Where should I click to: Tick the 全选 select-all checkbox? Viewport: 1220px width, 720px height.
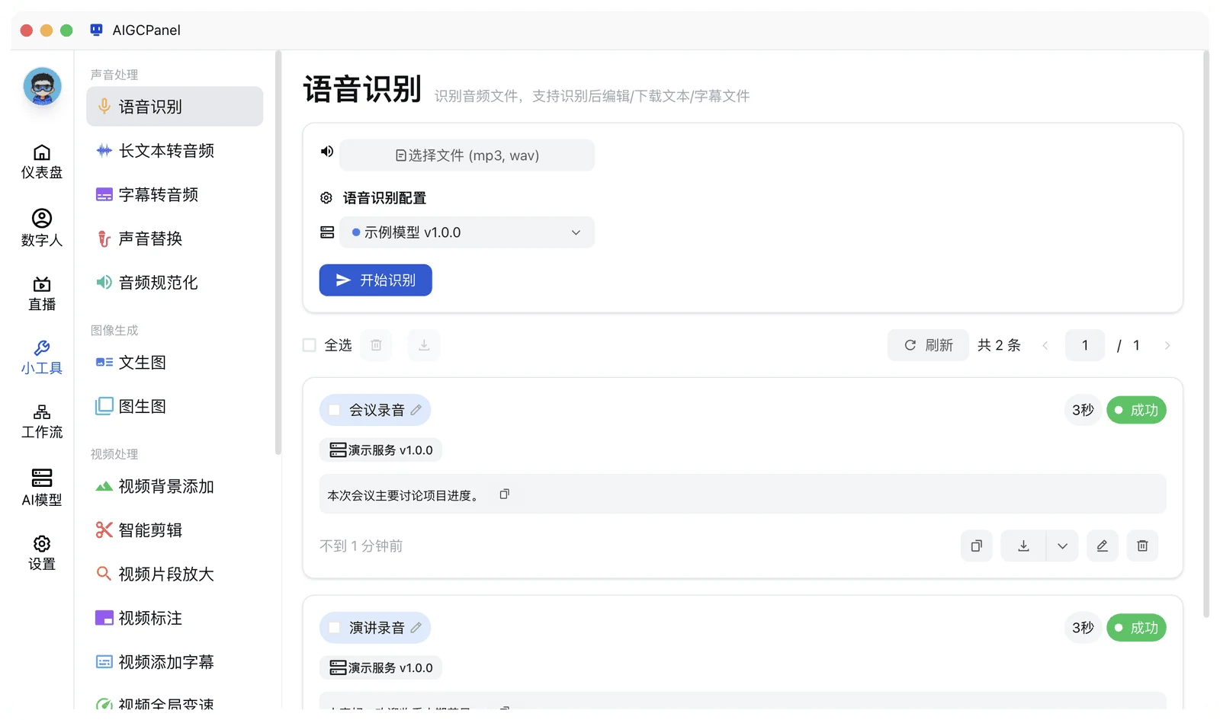click(310, 345)
